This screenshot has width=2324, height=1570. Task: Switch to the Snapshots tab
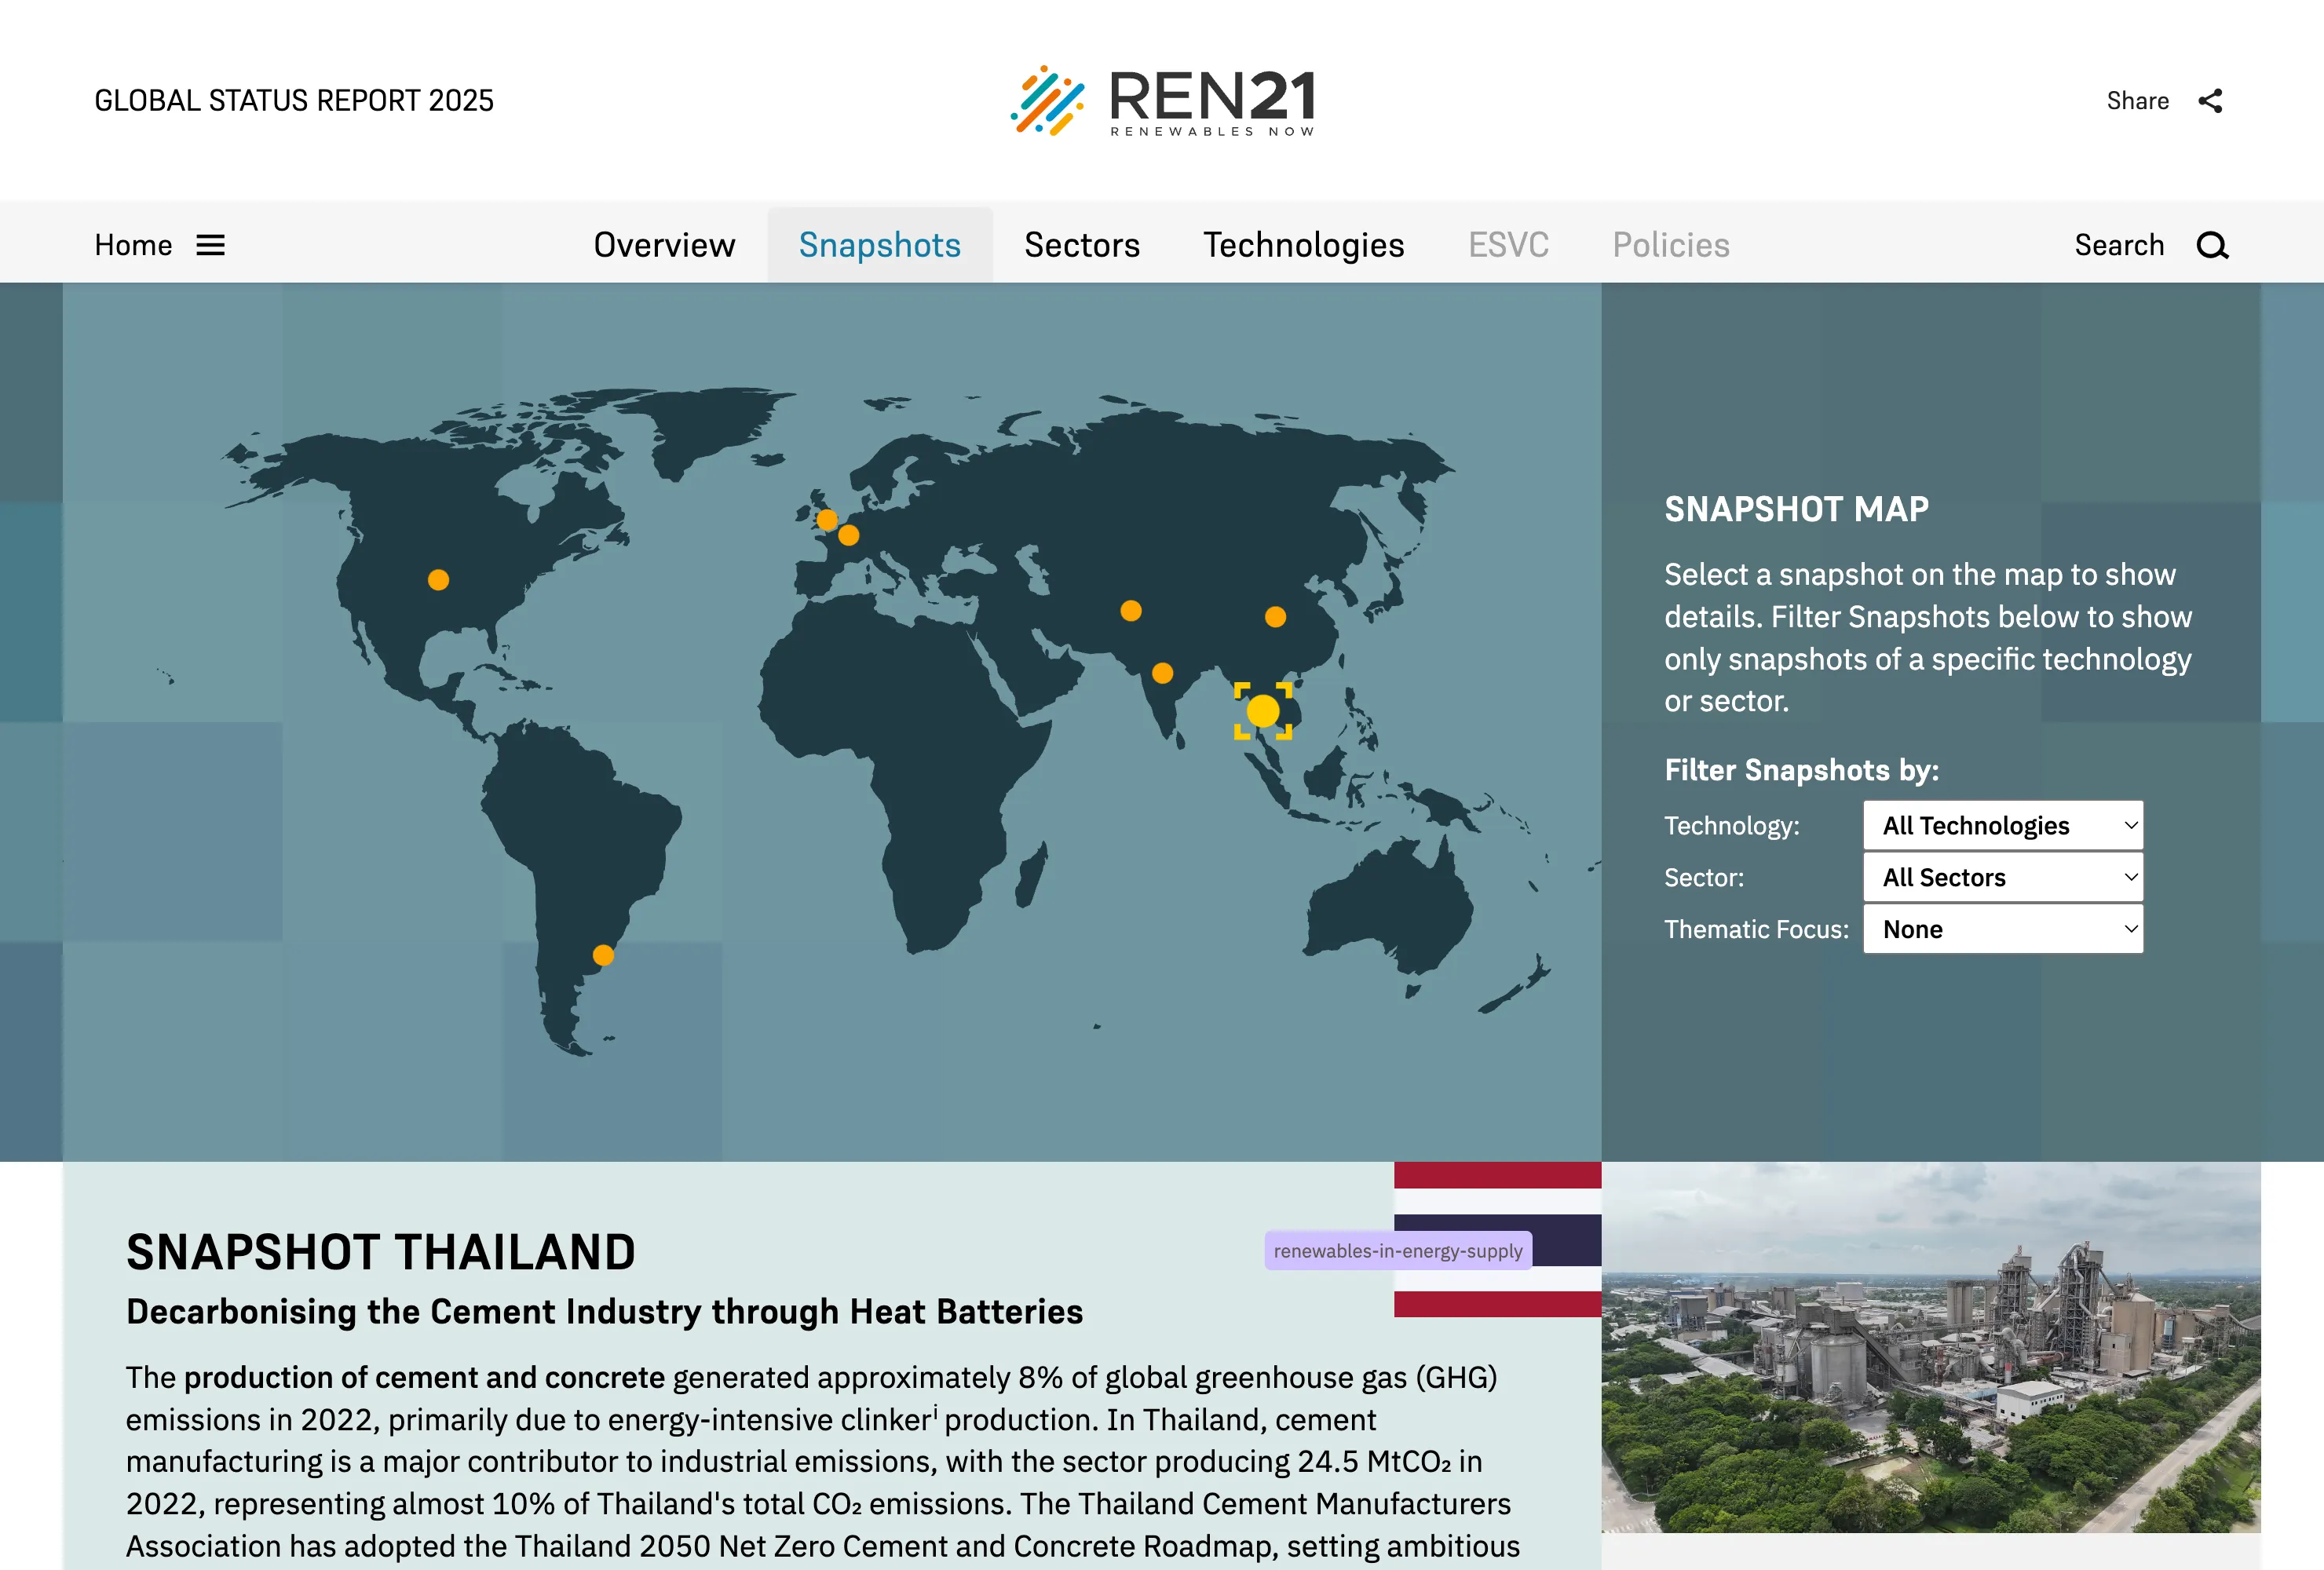880,245
